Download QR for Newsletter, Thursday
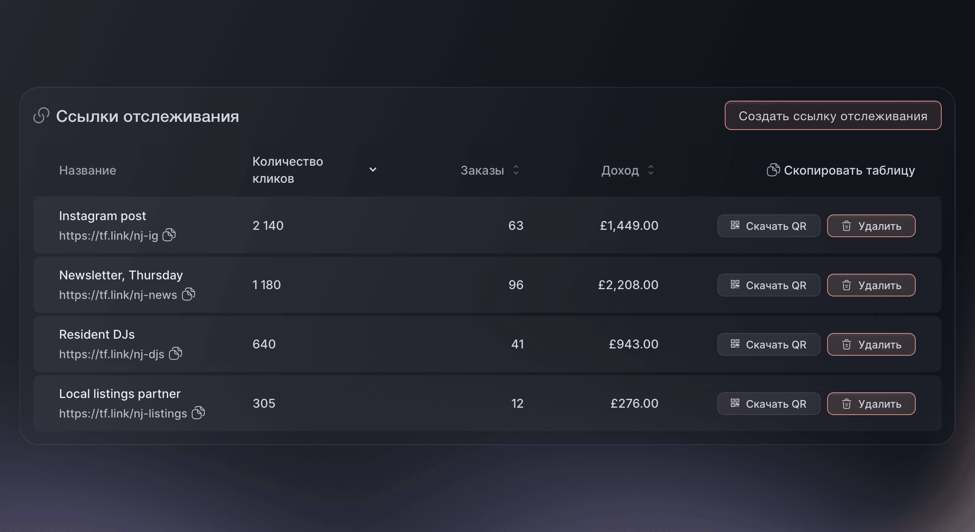The image size is (975, 532). pos(769,285)
